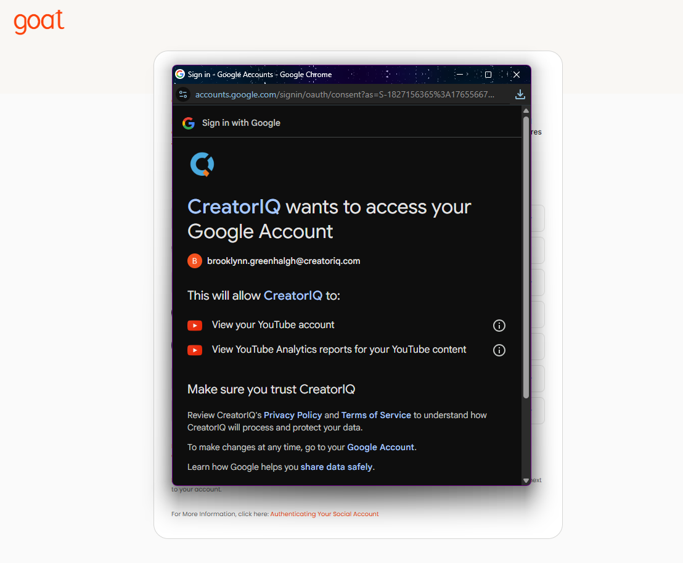This screenshot has width=683, height=563.
Task: Click 'View your YouTube account' text
Action: (x=273, y=325)
